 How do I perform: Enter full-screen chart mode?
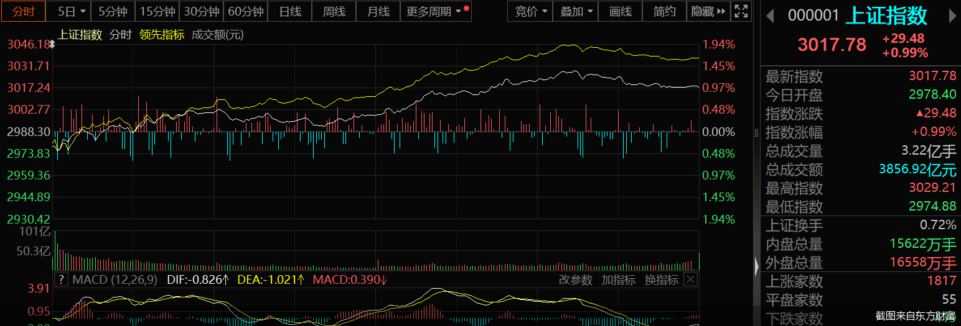[741, 11]
